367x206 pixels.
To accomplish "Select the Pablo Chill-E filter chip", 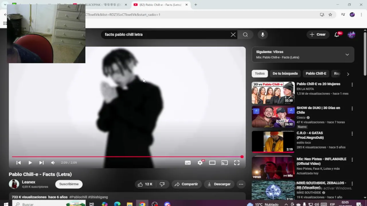I will (x=316, y=74).
